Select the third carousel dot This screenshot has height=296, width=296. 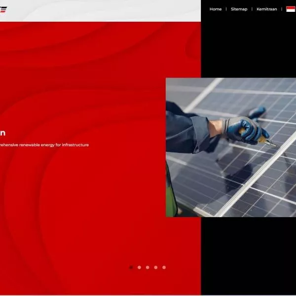pos(148,267)
